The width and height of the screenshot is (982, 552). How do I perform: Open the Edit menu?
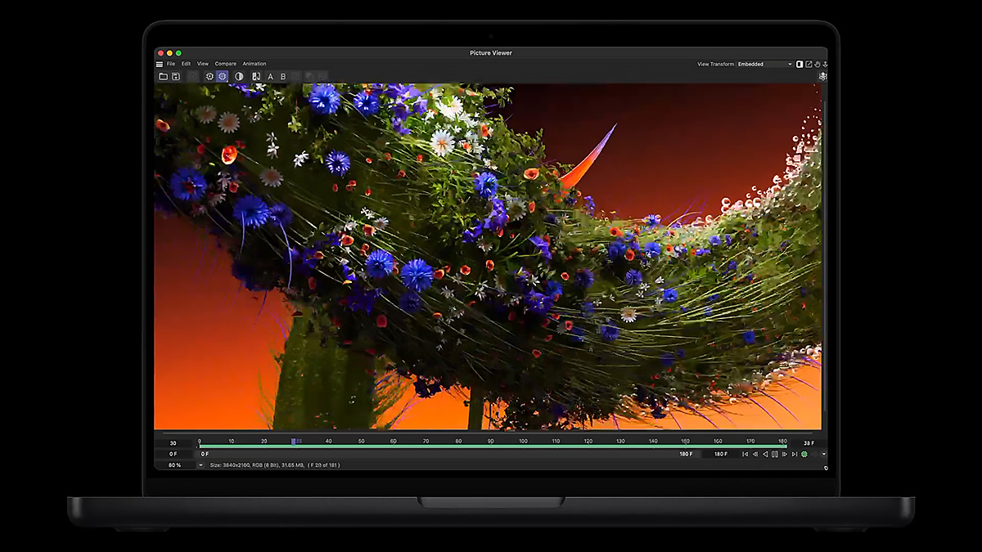[x=186, y=64]
